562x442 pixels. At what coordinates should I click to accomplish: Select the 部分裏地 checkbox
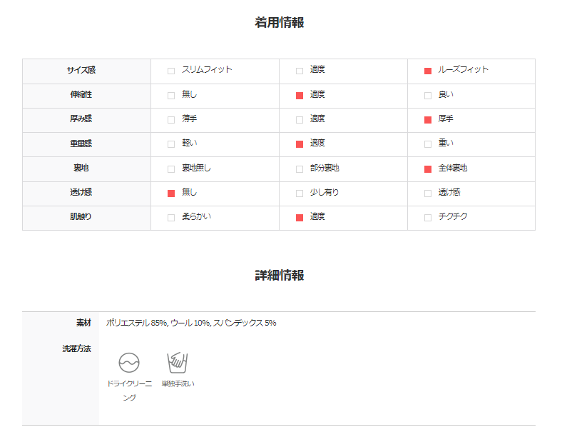300,169
